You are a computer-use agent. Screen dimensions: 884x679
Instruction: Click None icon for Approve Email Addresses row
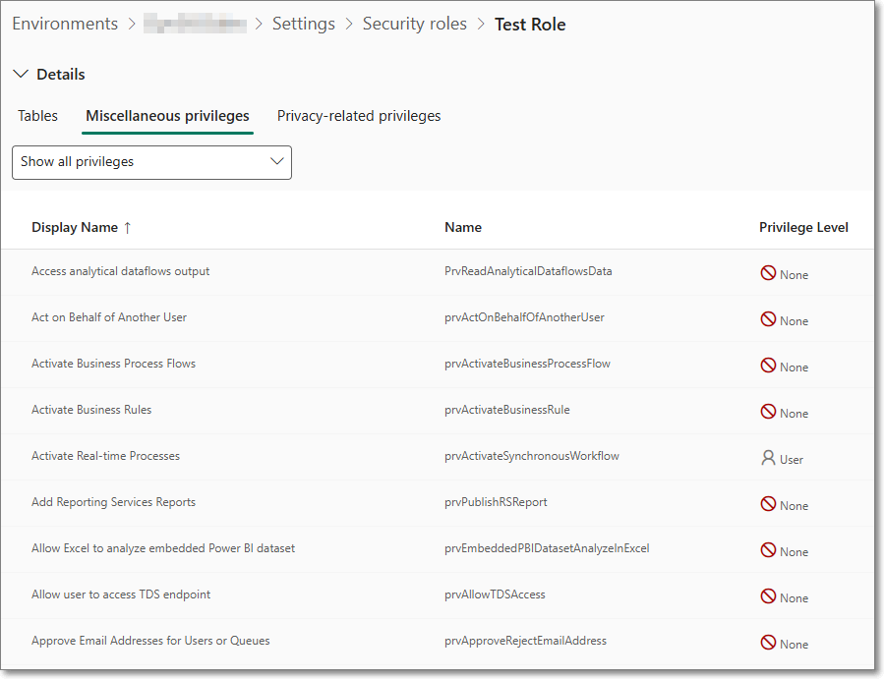[768, 643]
